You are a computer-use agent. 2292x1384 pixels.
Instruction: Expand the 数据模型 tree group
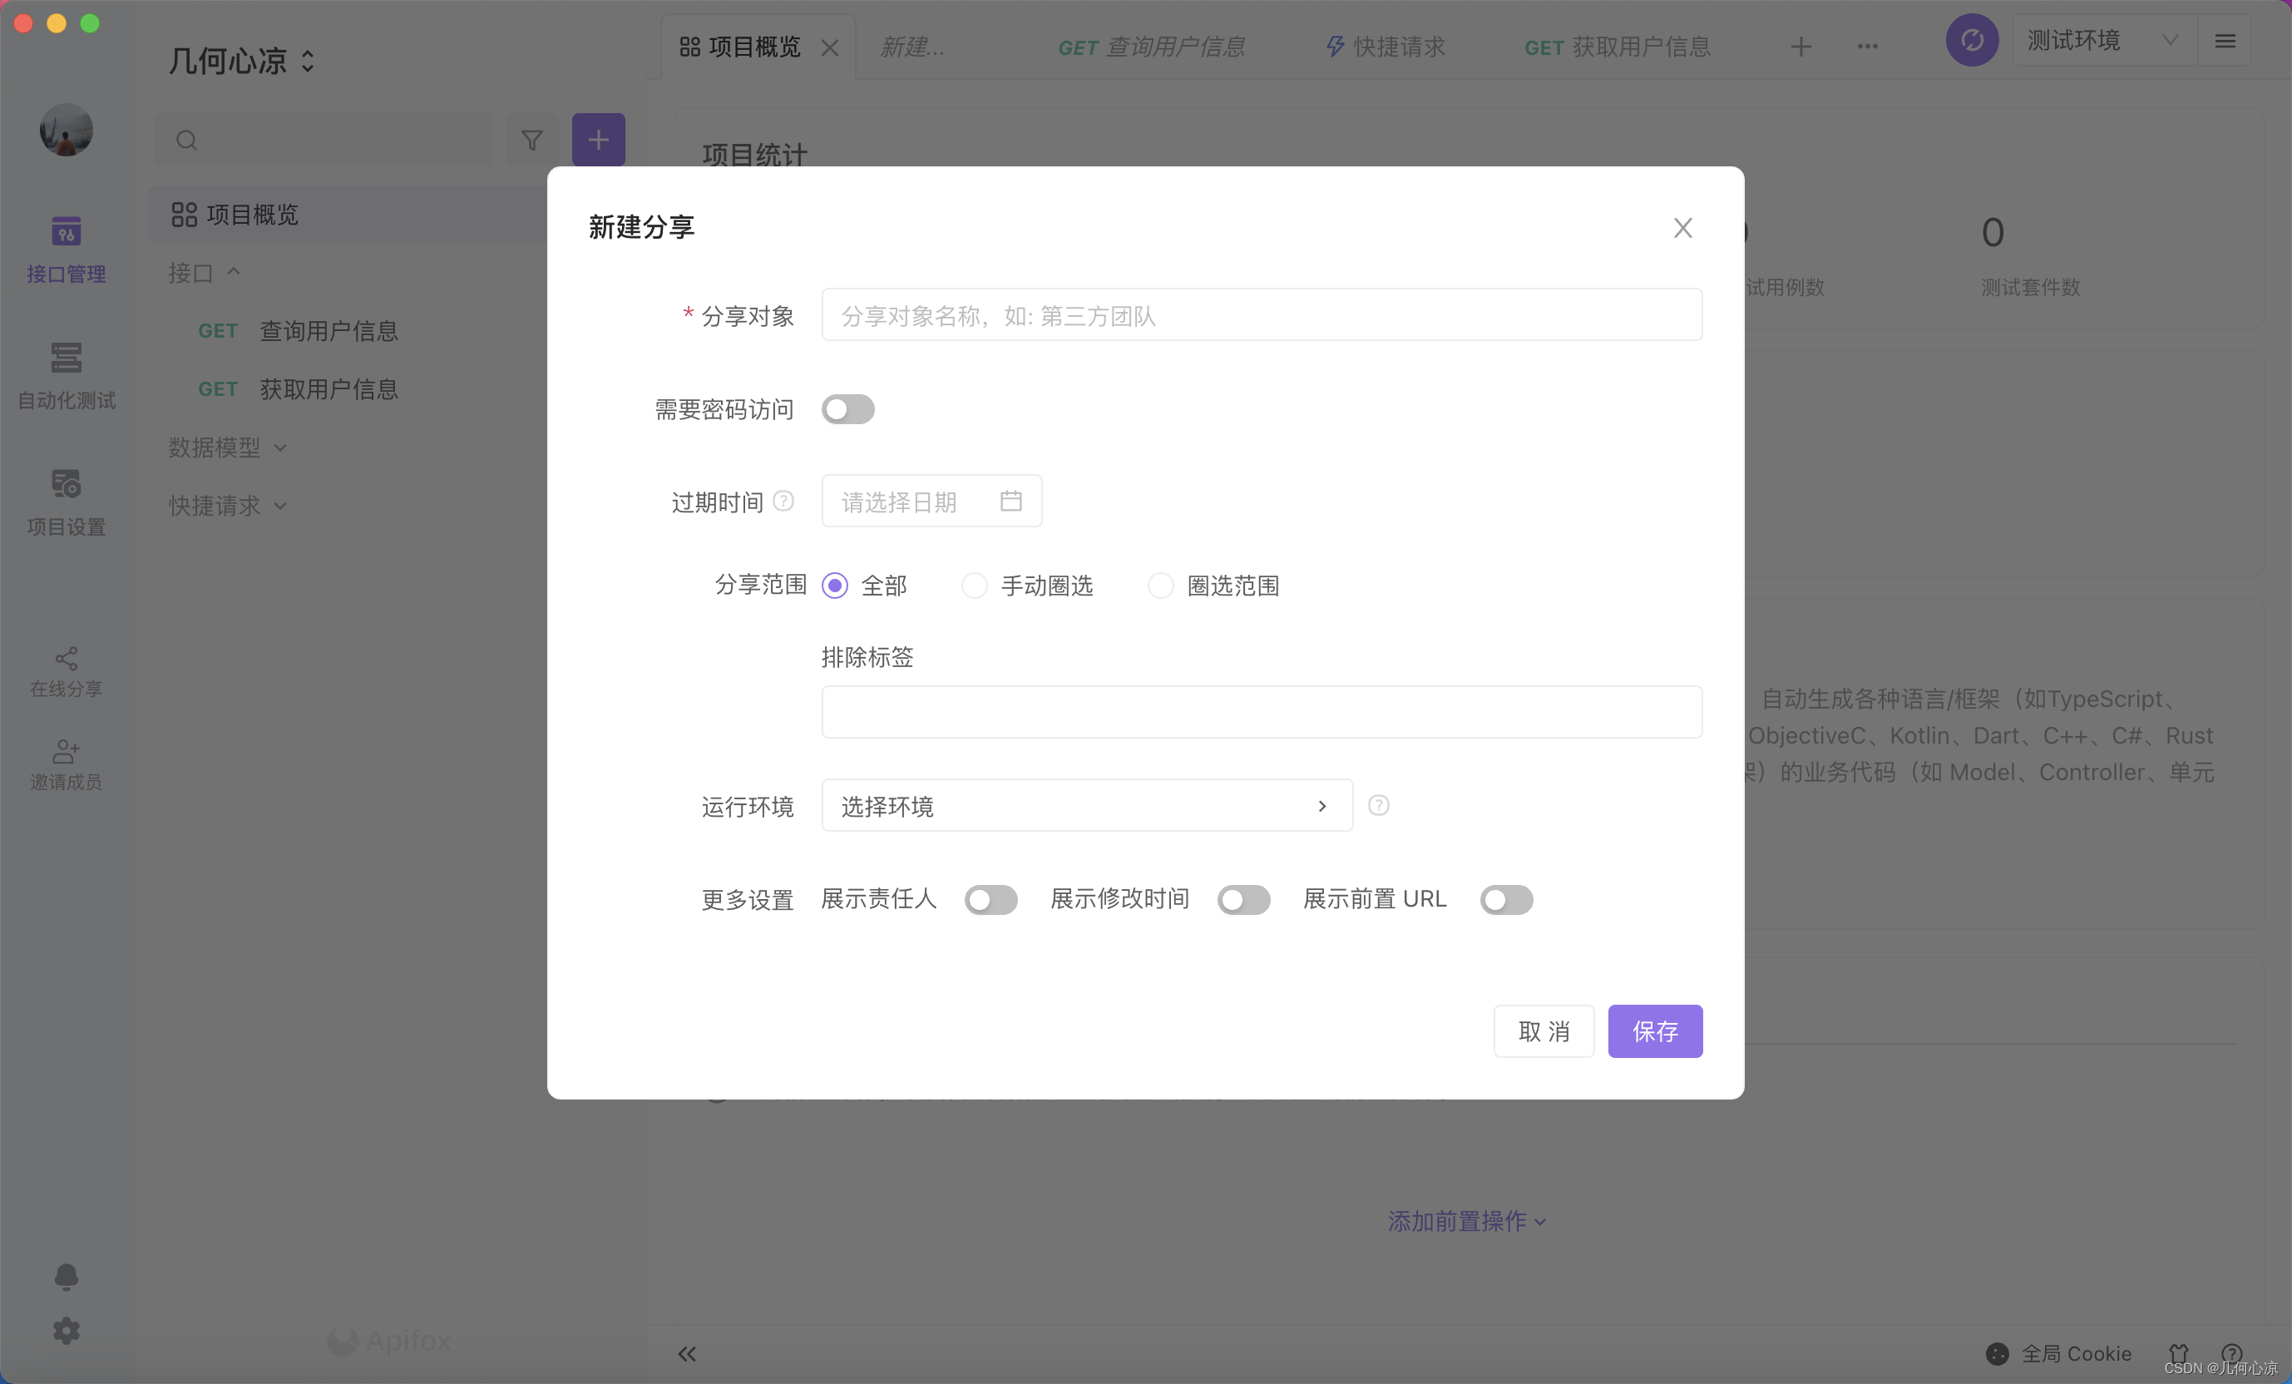227,447
